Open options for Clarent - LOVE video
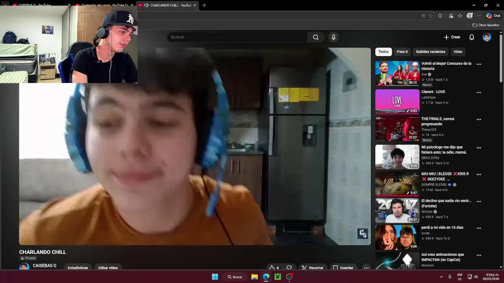The width and height of the screenshot is (504, 283). pos(479,92)
